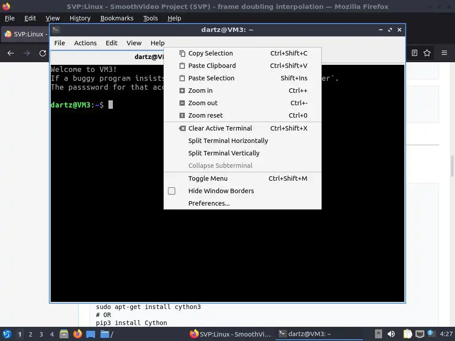Click the show desktop icon in taskbar
The height and width of the screenshot is (341, 455).
[91, 334]
